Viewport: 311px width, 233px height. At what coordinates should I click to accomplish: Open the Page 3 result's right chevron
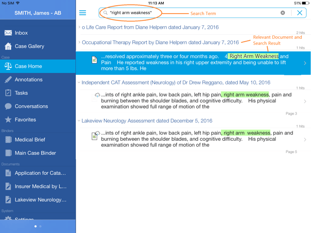[305, 101]
